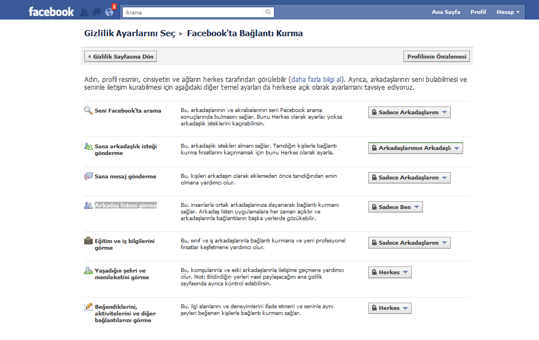Open privacy dropdown for Eğitim ve iş bilgilerini
This screenshot has width=539, height=340.
(x=410, y=243)
